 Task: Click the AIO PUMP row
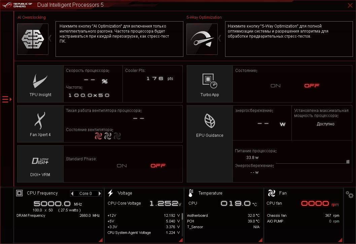point(303,221)
